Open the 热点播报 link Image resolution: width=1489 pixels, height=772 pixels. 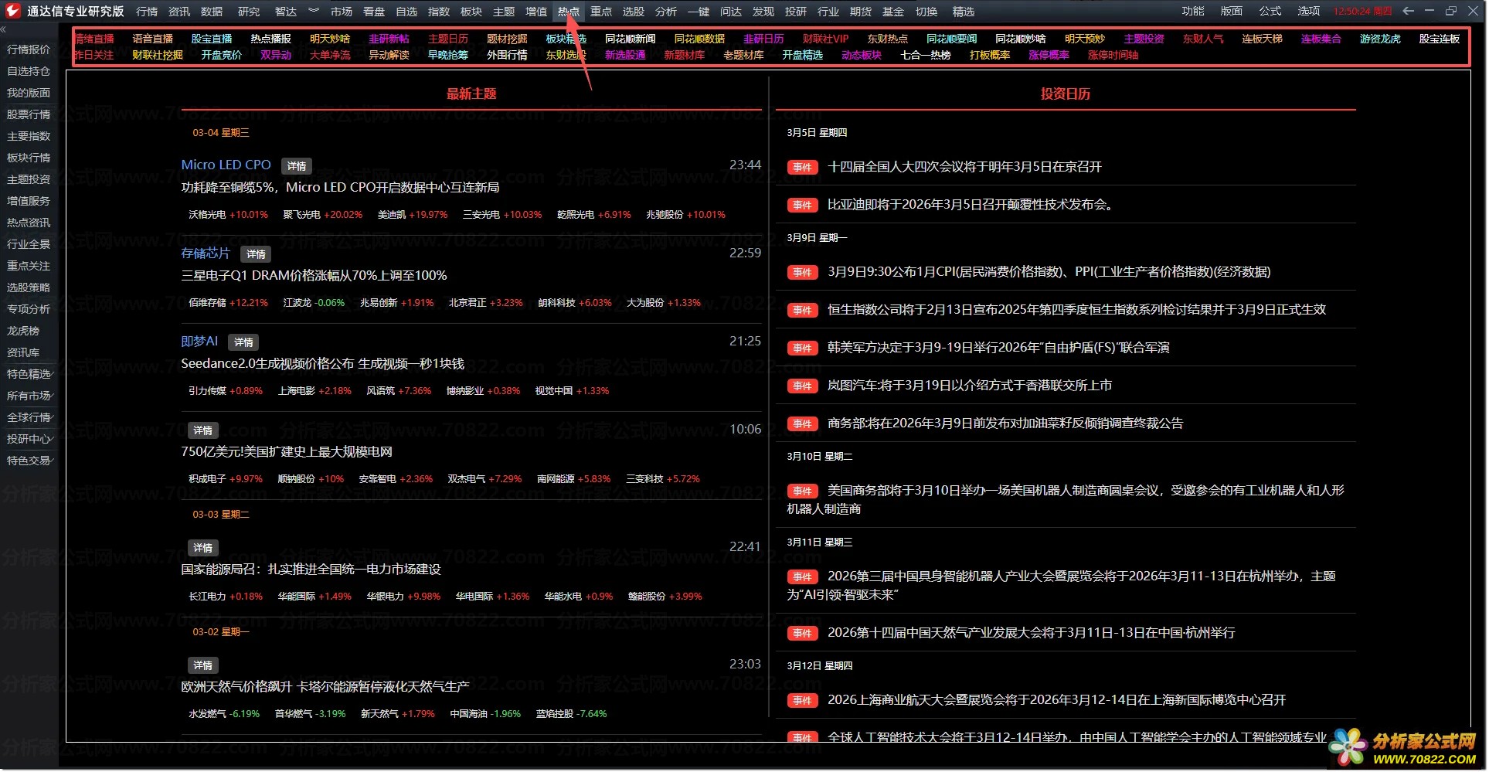(x=271, y=39)
